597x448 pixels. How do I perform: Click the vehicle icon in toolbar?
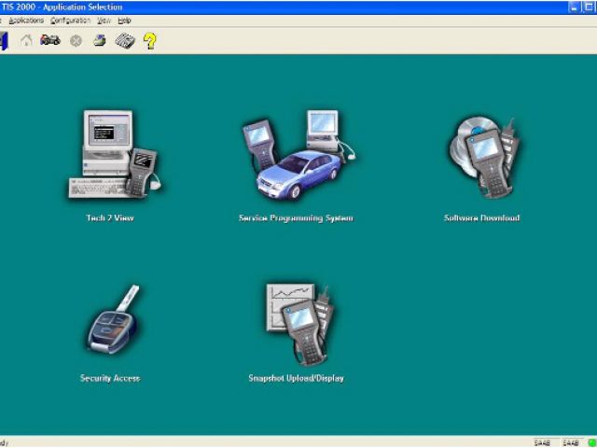tap(50, 41)
